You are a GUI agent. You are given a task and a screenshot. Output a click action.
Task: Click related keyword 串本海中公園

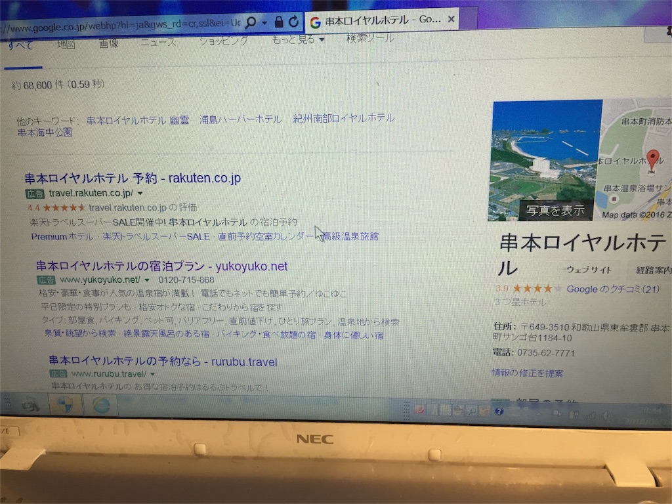(x=45, y=133)
